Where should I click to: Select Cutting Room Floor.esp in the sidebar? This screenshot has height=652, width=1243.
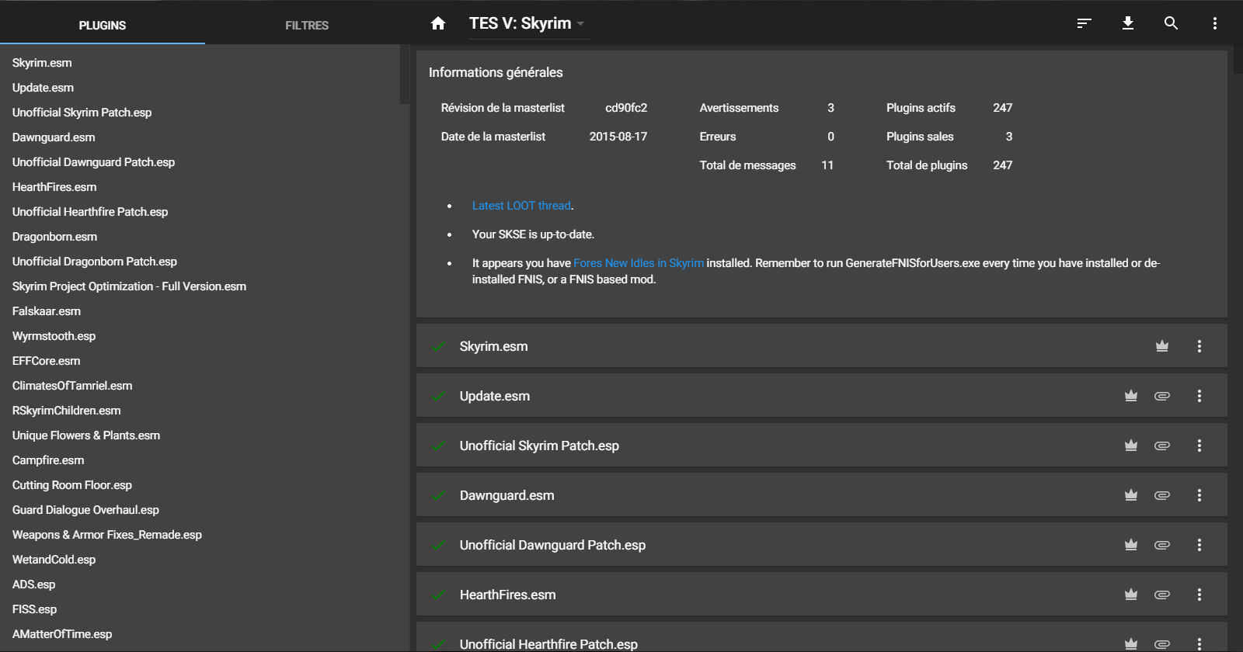[72, 485]
